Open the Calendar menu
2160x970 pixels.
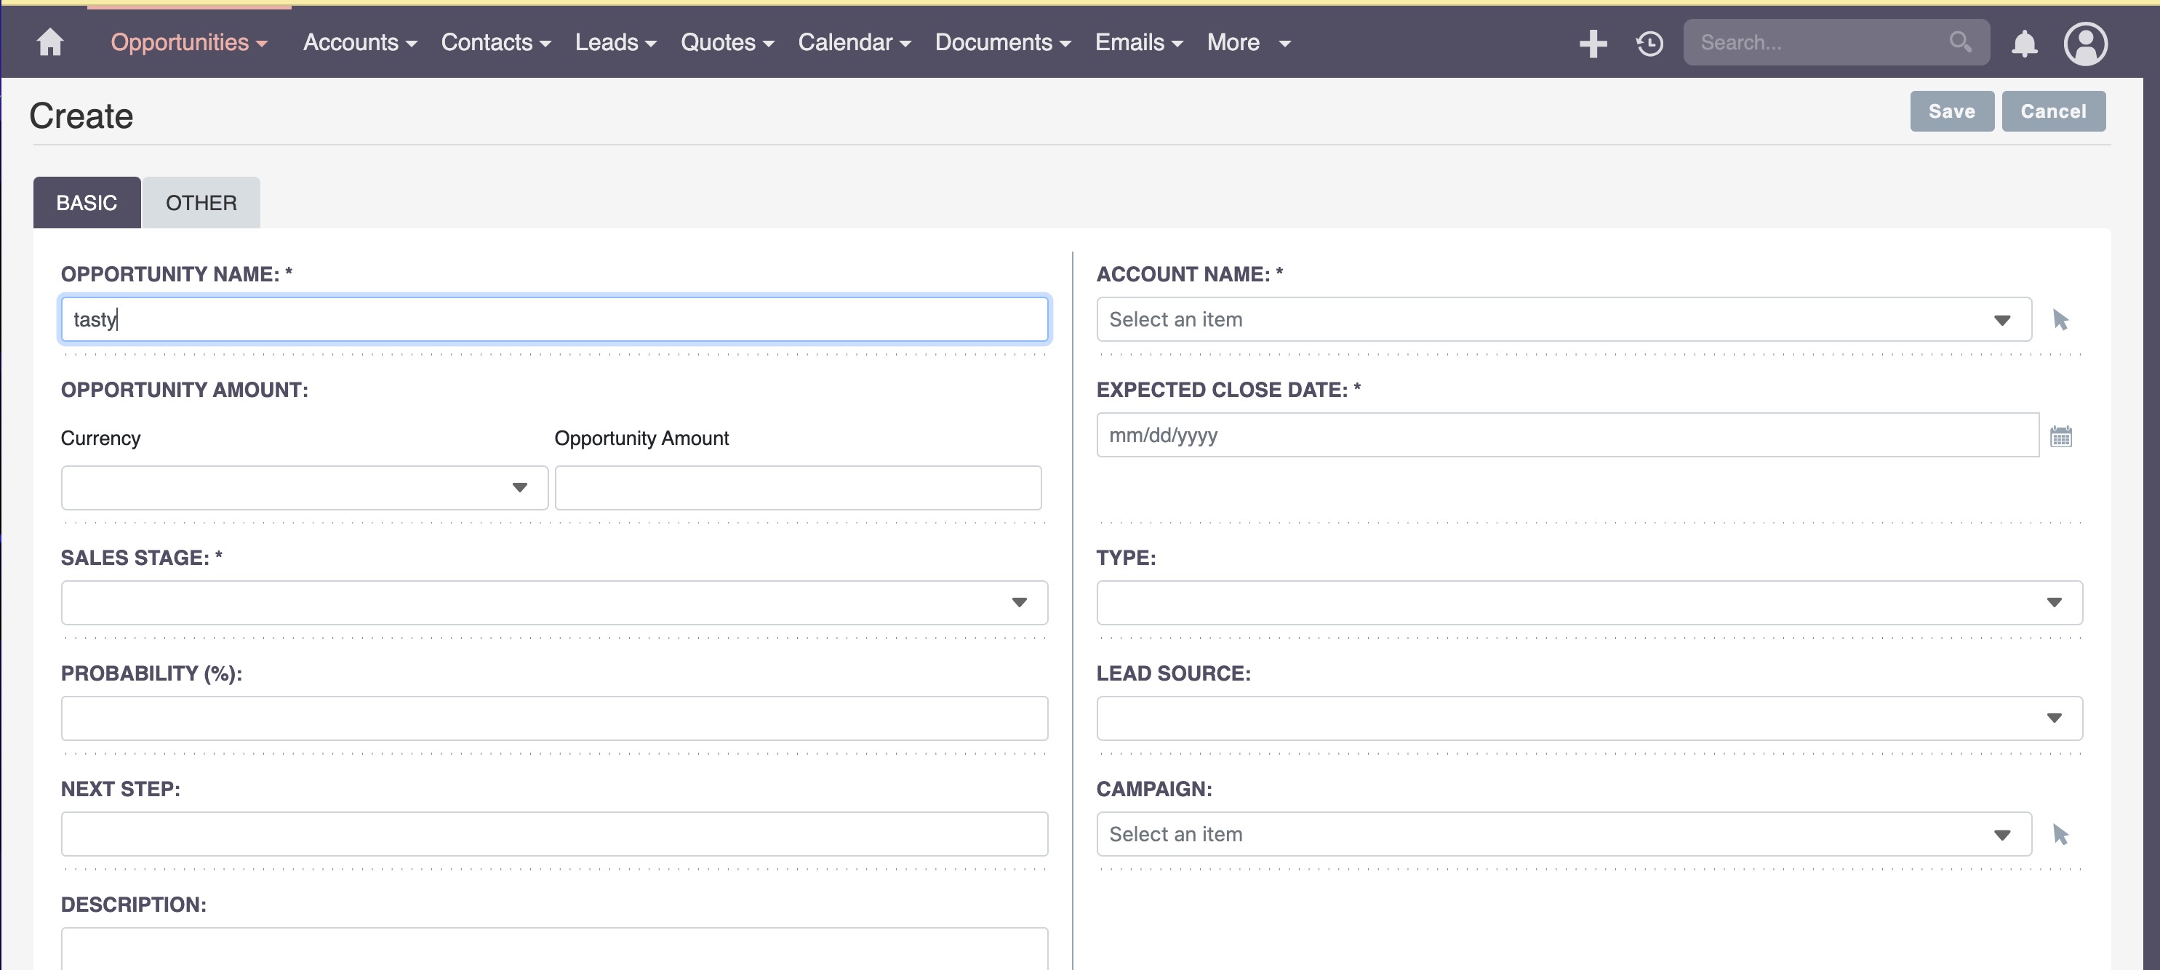pos(854,42)
